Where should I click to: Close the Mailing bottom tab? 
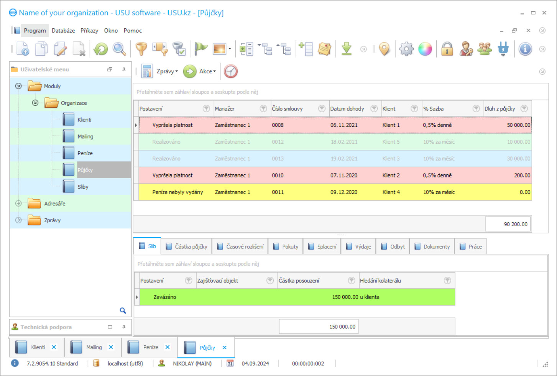(x=111, y=347)
